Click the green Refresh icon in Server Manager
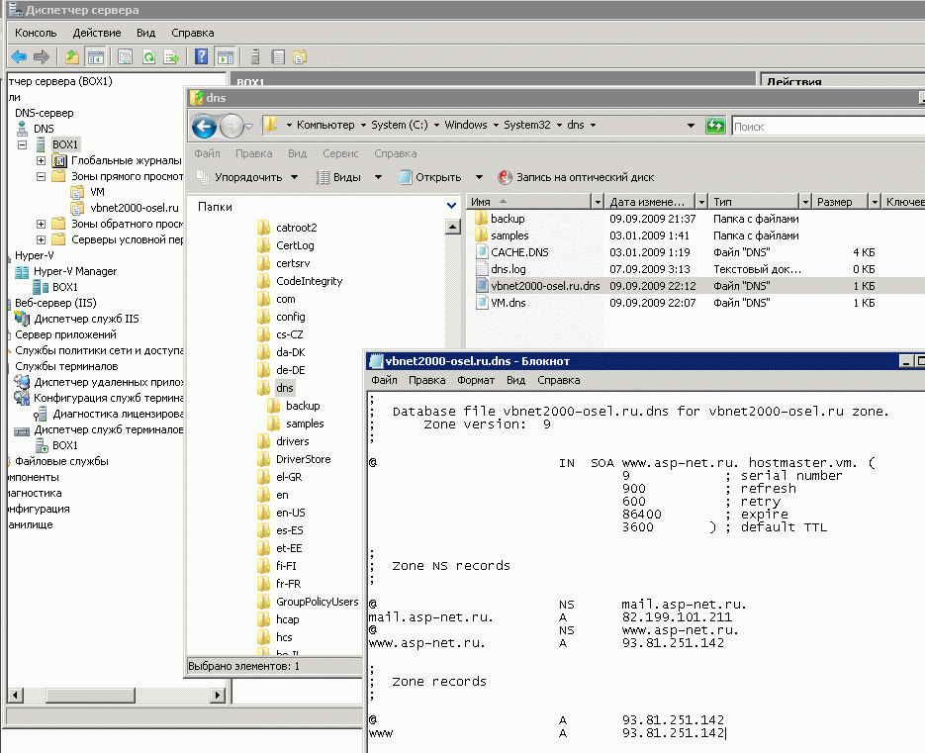The width and height of the screenshot is (925, 753). (x=148, y=57)
